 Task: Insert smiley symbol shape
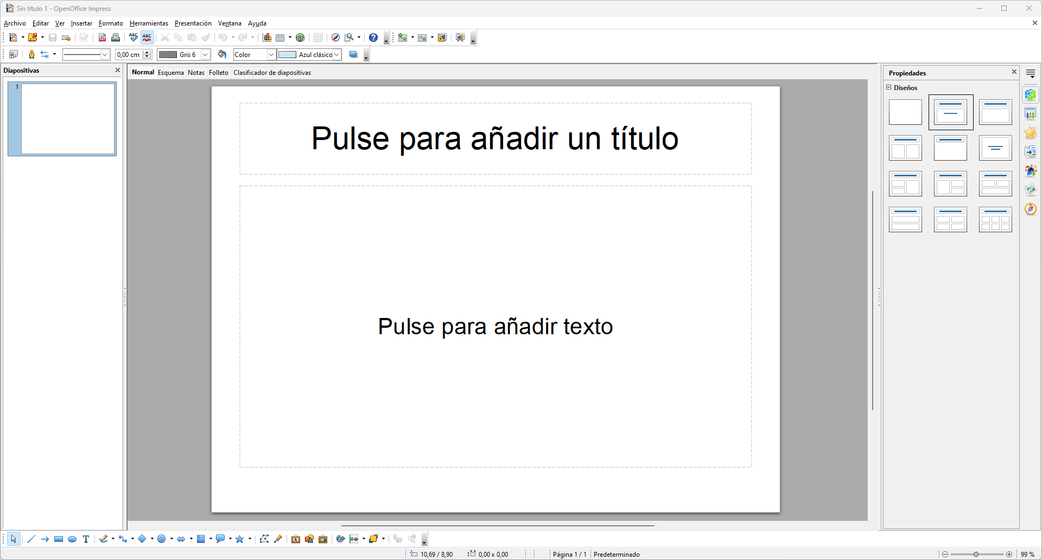[x=161, y=539]
